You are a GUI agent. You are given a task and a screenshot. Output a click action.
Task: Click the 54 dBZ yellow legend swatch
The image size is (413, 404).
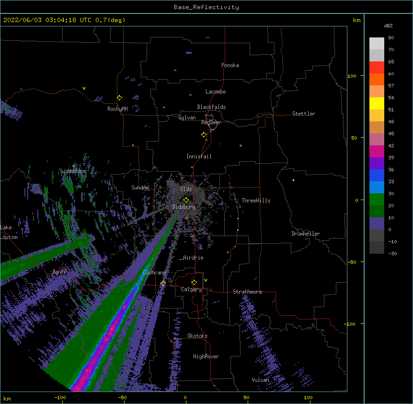[x=377, y=103]
